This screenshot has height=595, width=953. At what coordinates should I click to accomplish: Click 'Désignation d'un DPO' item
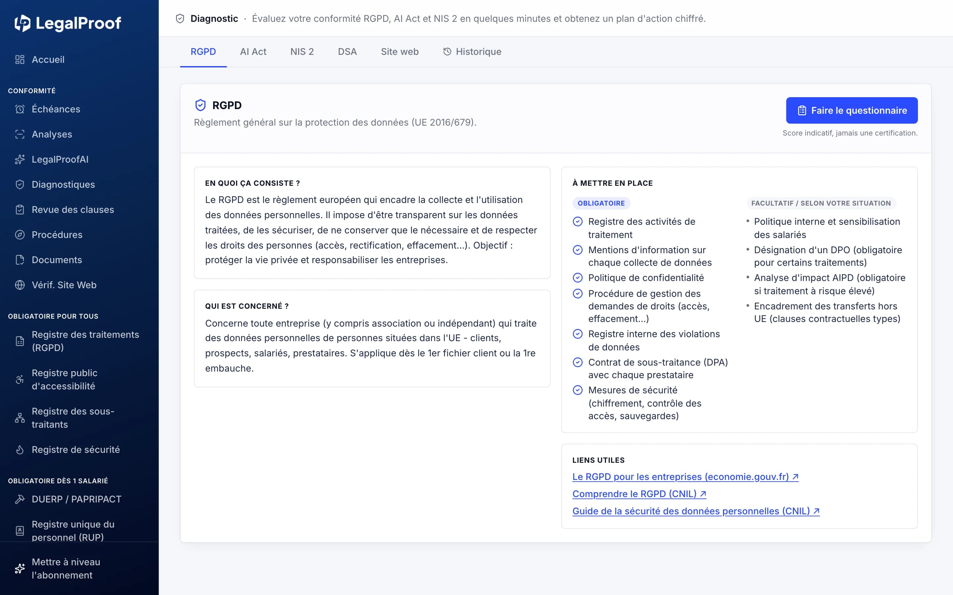pos(828,256)
